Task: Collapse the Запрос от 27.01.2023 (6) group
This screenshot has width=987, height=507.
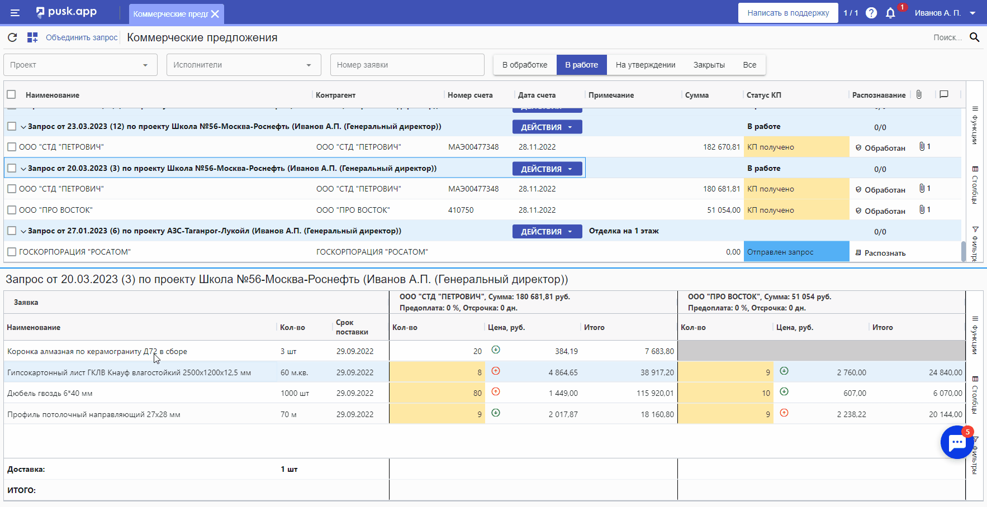Action: 23,231
